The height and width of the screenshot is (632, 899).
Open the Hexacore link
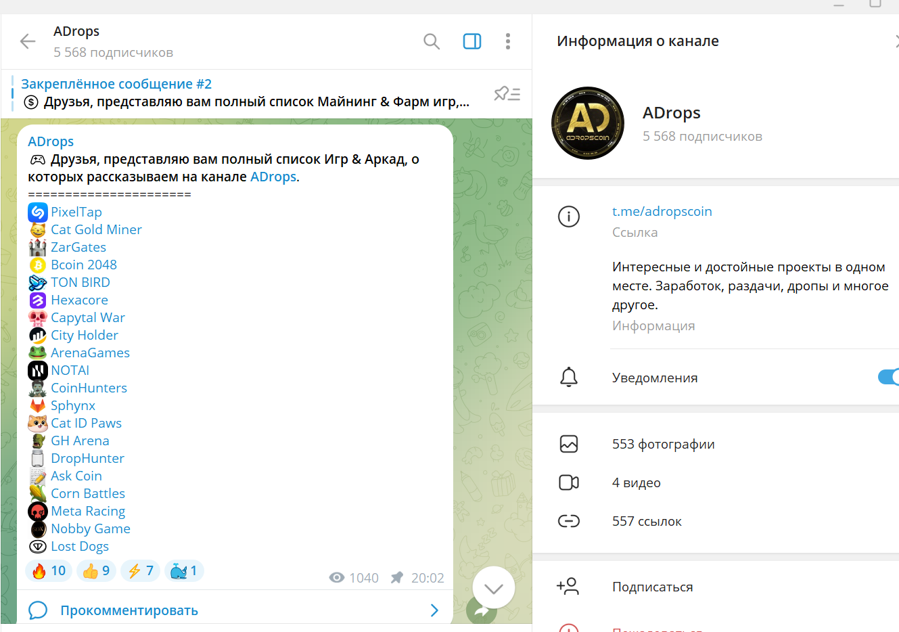(79, 300)
